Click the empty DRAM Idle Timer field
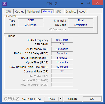The height and width of the screenshot is (104, 105). (x=62, y=76)
